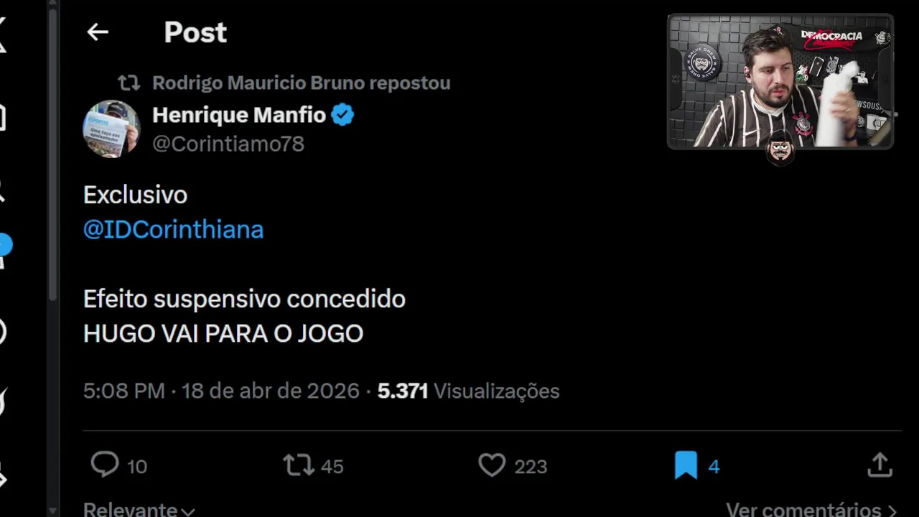This screenshot has height=517, width=919.
Task: Click the X logo in the left sidebar
Action: (x=3, y=34)
